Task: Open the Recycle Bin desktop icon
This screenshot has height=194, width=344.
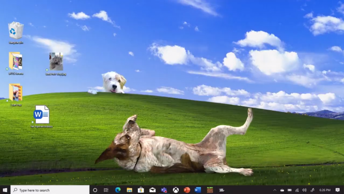Action: pos(16,33)
